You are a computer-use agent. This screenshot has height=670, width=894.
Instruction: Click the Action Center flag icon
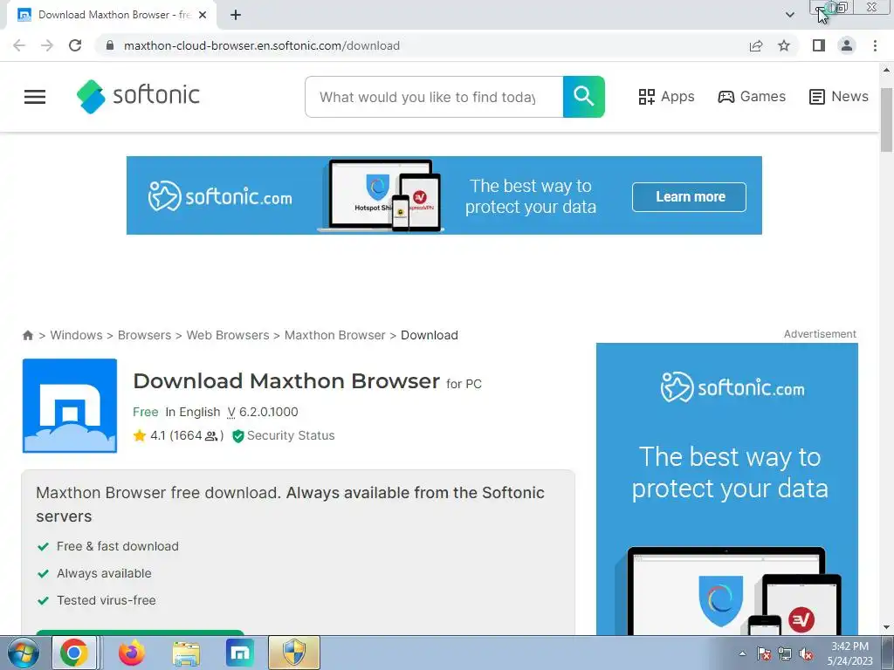coord(764,653)
